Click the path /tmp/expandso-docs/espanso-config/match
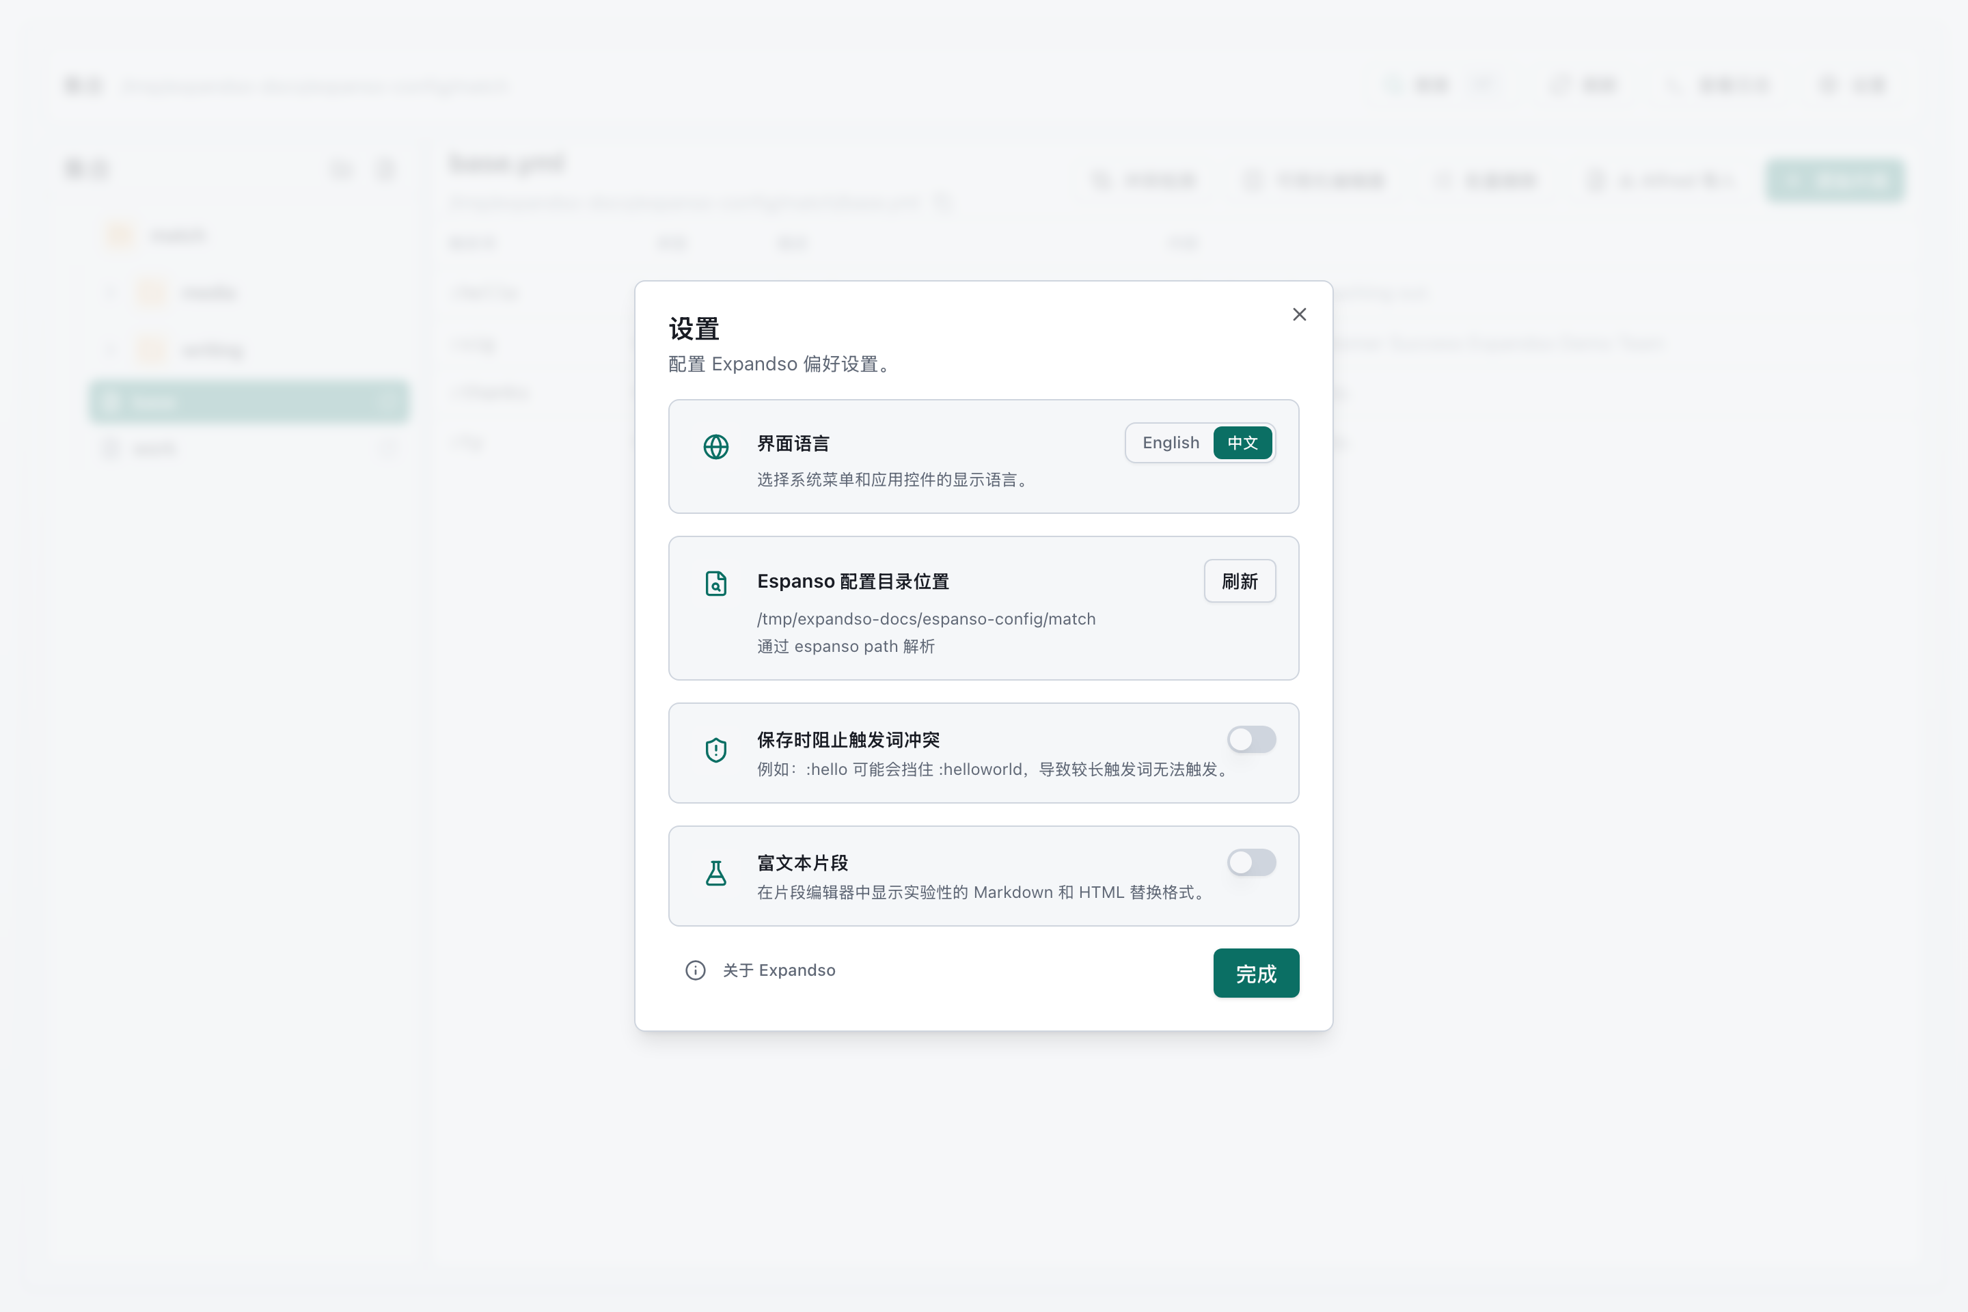The image size is (1968, 1312). 927,619
